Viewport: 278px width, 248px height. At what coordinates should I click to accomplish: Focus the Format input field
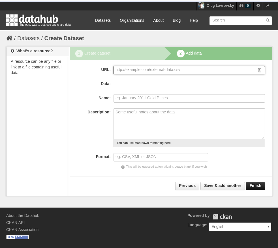pyautogui.click(x=161, y=157)
